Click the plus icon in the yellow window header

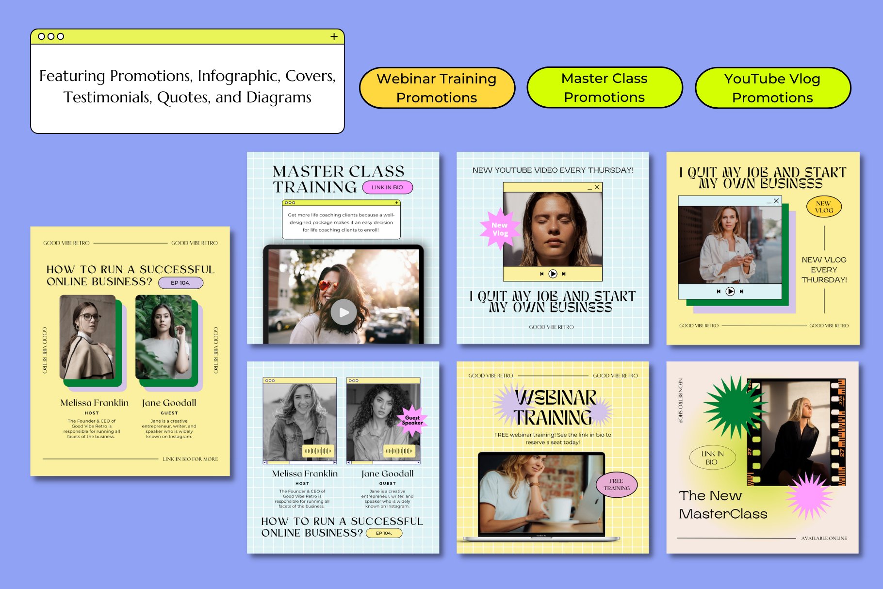tap(334, 36)
